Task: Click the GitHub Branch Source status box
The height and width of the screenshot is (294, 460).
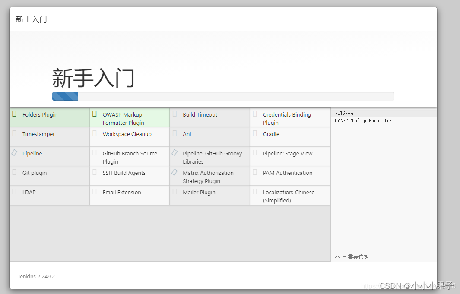Action: (x=95, y=153)
